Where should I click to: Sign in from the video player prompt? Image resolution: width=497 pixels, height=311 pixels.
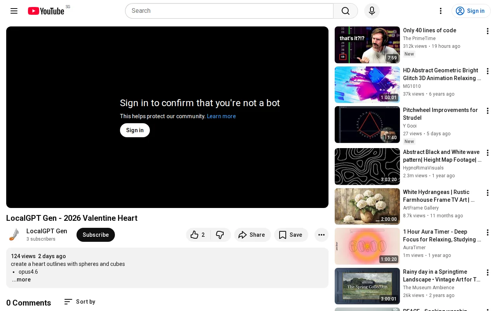[x=135, y=130]
